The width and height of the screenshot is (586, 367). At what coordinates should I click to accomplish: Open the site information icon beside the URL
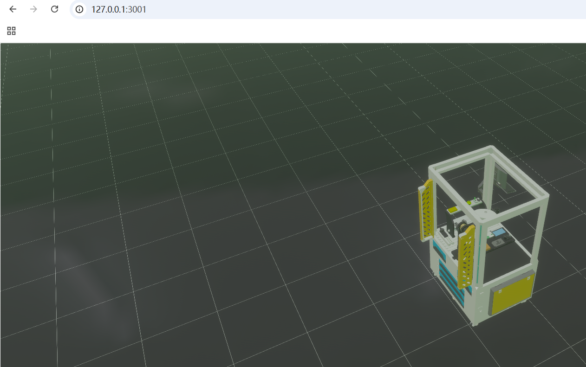[79, 9]
